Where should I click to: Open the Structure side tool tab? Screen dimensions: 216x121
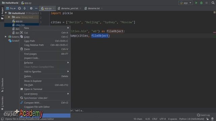(x=2, y=85)
